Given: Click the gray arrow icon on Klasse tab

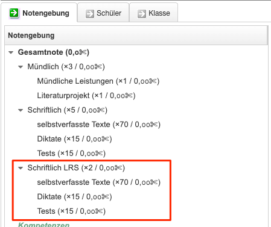Looking at the screenshot, I should click(x=142, y=14).
